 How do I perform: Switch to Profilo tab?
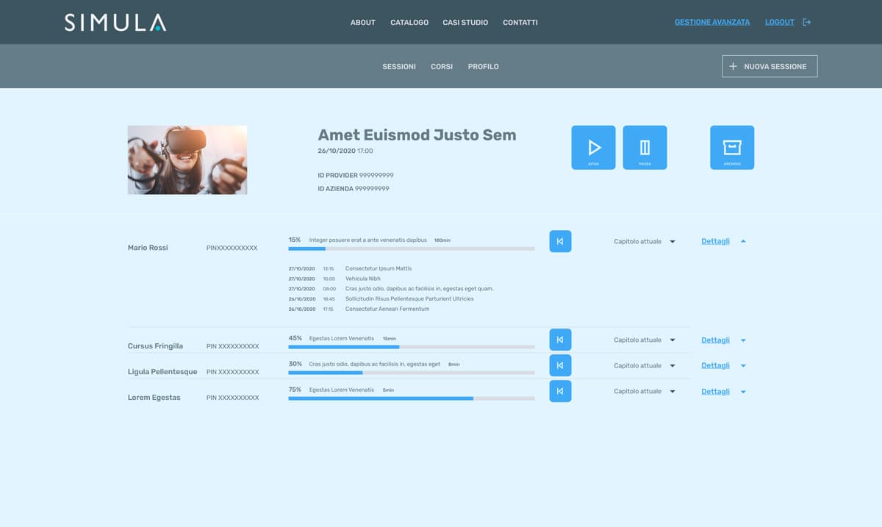point(484,66)
